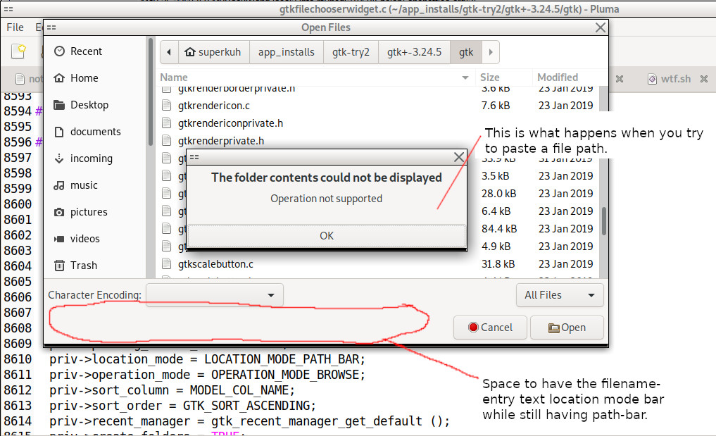This screenshot has height=436, width=716.
Task: Click line 8614 recent_manager code in Pluma
Action: [249, 421]
